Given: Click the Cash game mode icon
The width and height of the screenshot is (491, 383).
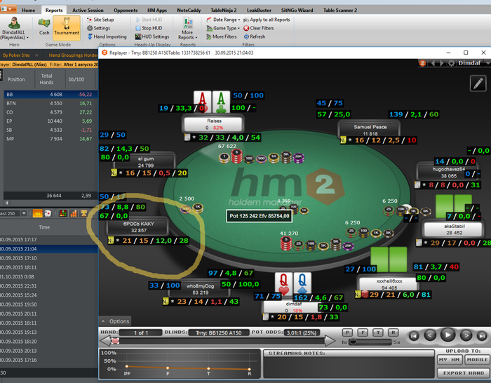Looking at the screenshot, I should coord(44,27).
